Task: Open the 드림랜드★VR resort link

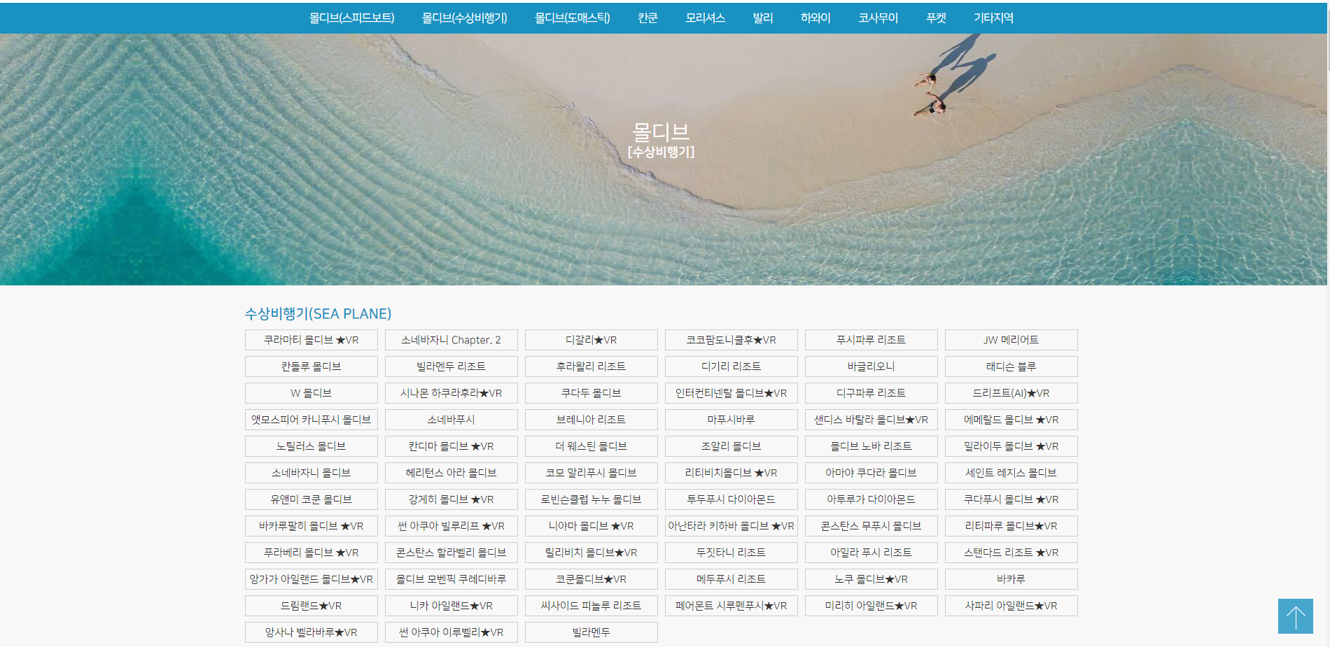Action: [311, 606]
